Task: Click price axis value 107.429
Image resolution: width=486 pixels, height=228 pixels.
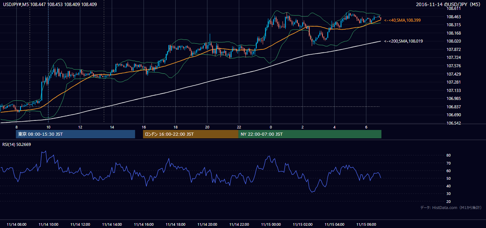Action: [453, 74]
